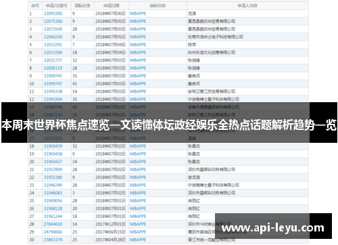Viewport: 338px width, 245px height.
Task: Open registration number 23863374
Action: [x=53, y=240]
